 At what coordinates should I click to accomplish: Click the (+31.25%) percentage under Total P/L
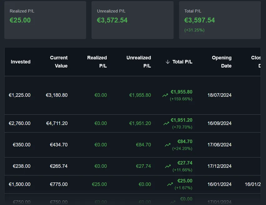pos(194,30)
